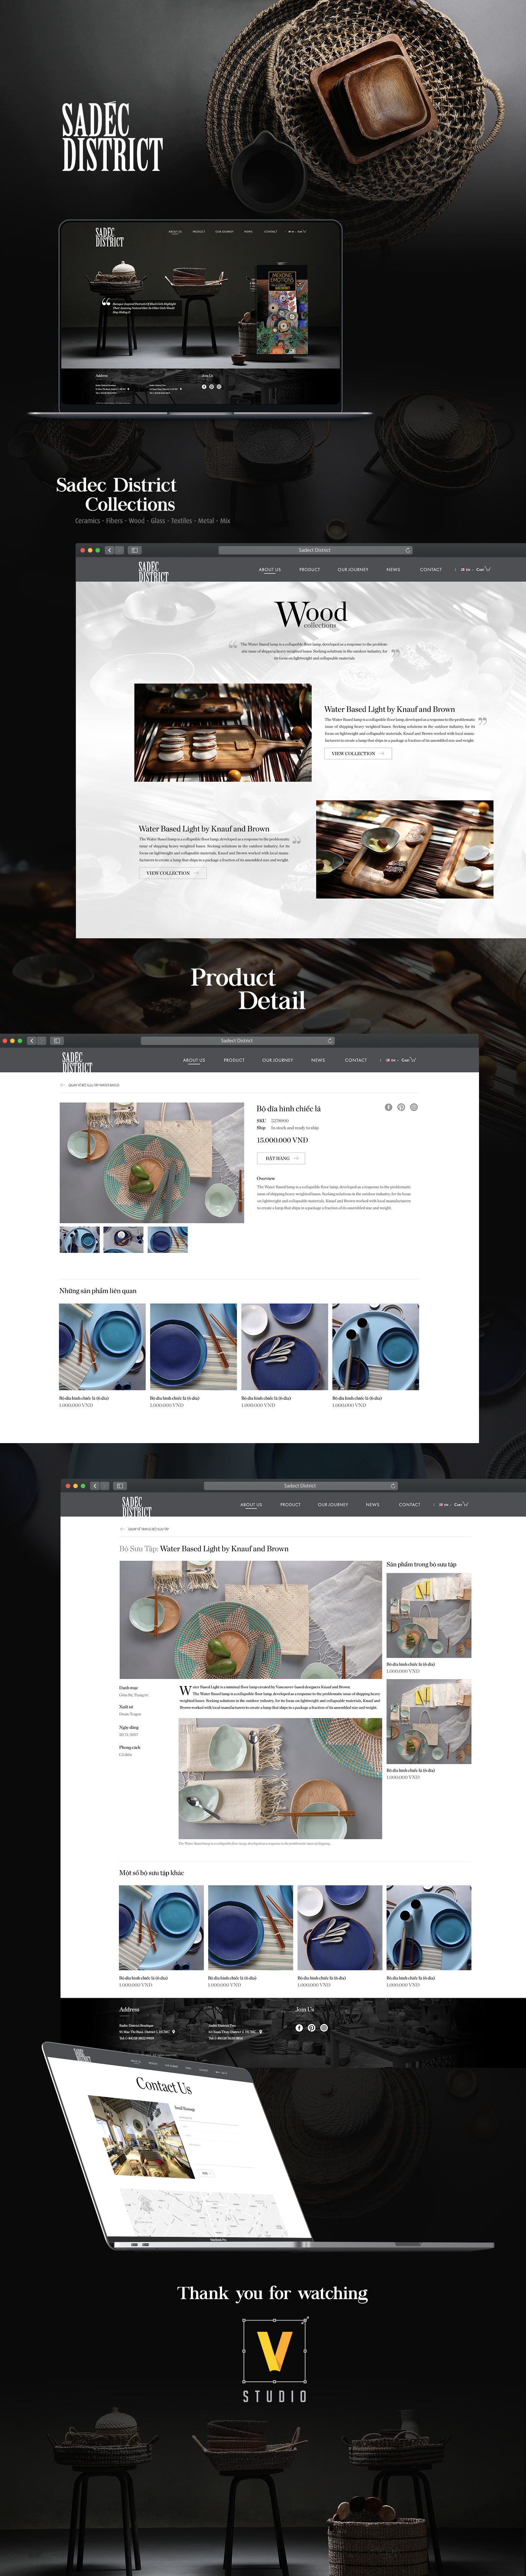The height and width of the screenshot is (2576, 526).
Task: Open PRODUCT menu in product detail window
Action: pos(234,1060)
